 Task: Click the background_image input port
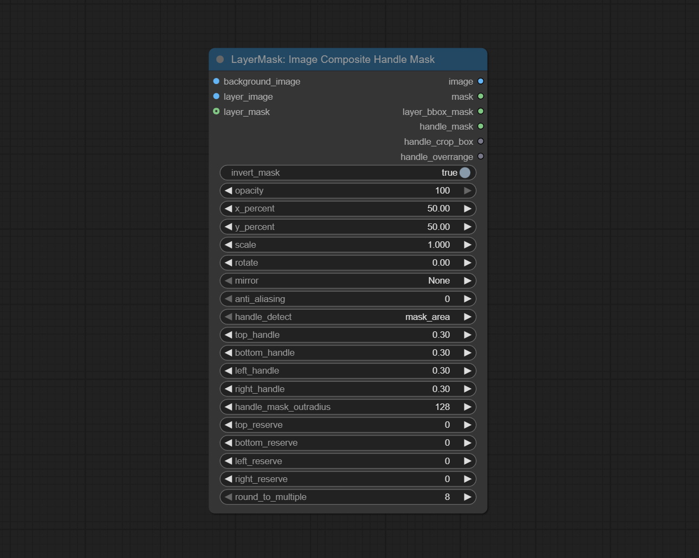click(216, 81)
